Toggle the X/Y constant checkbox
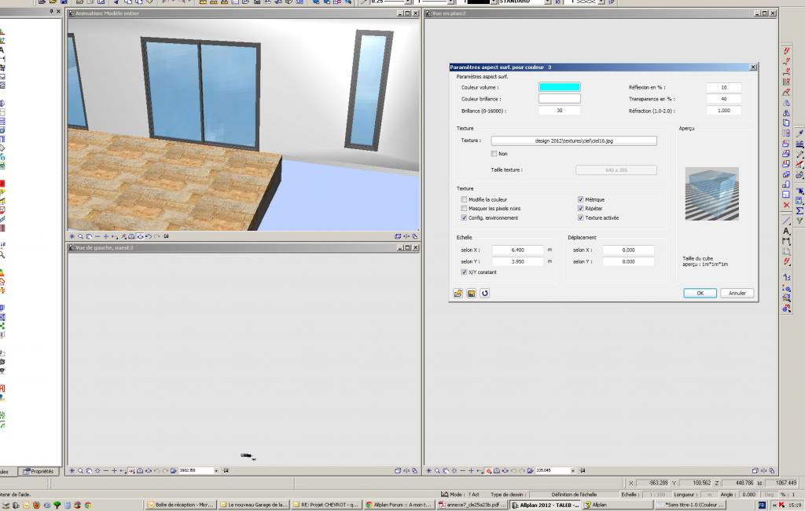 464,272
